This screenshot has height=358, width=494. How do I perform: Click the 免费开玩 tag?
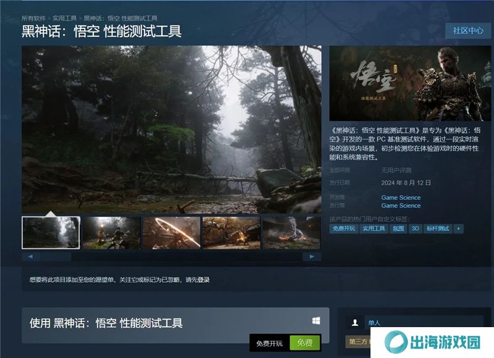point(344,228)
